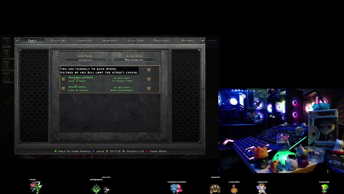Click the RB bumper icon after Options

203,41
